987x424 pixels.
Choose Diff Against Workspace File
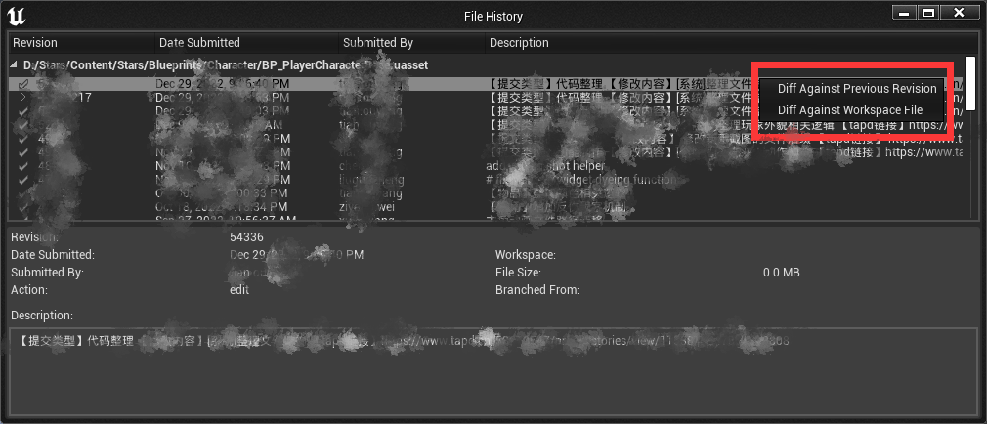(849, 110)
